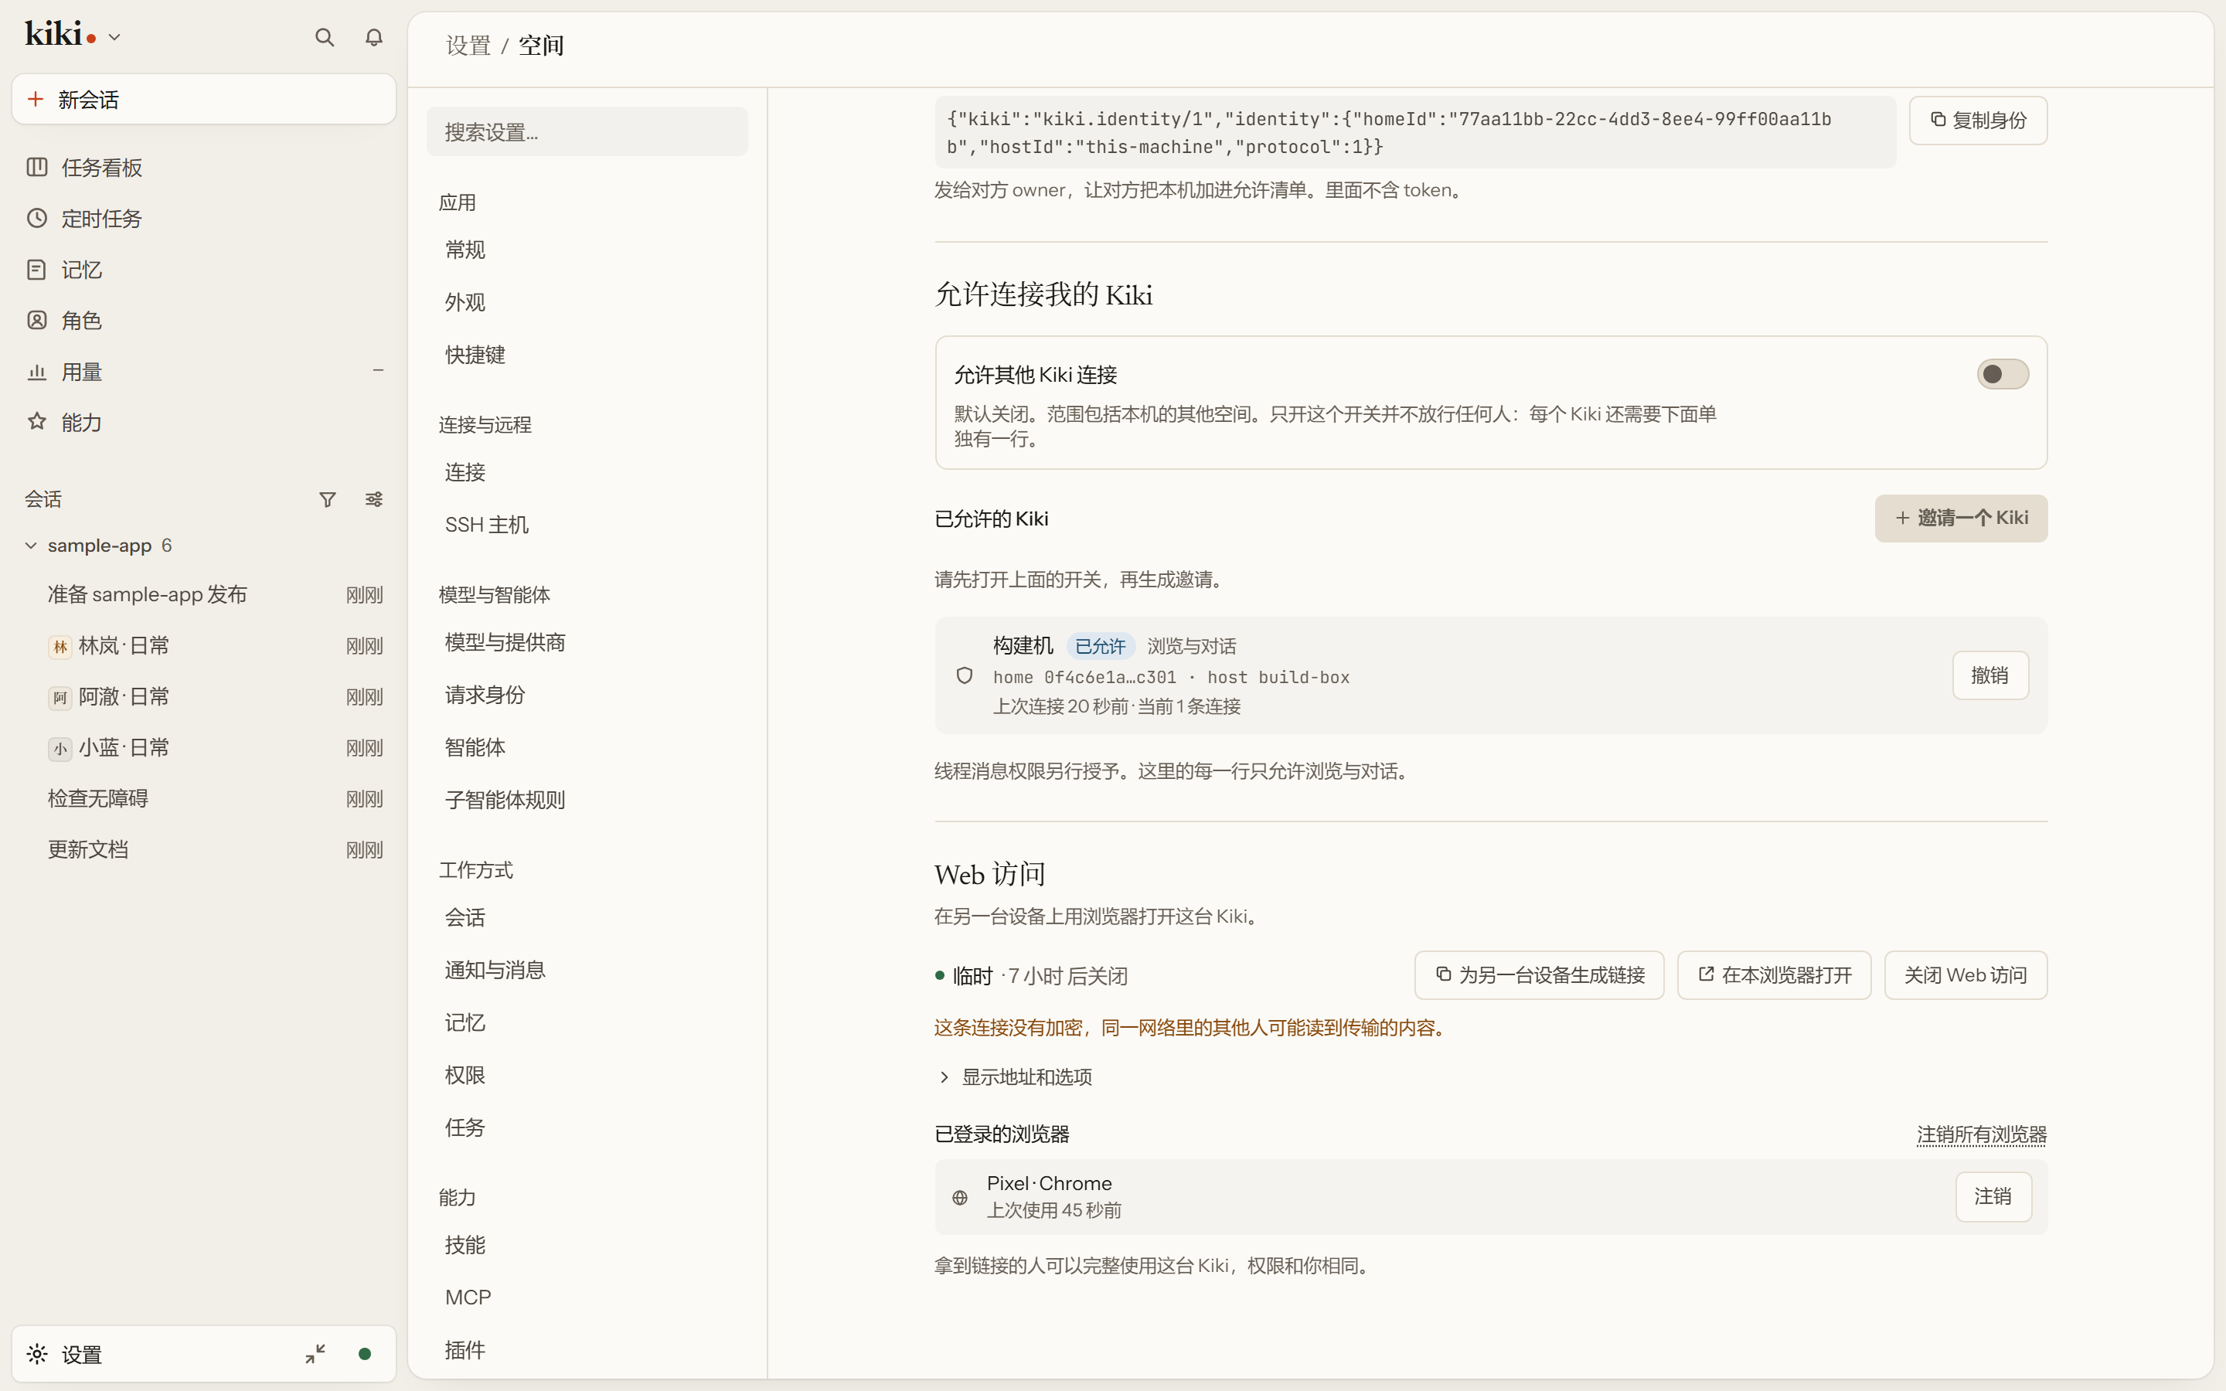Open conversation list options sliders icon
This screenshot has width=2226, height=1391.
[373, 499]
